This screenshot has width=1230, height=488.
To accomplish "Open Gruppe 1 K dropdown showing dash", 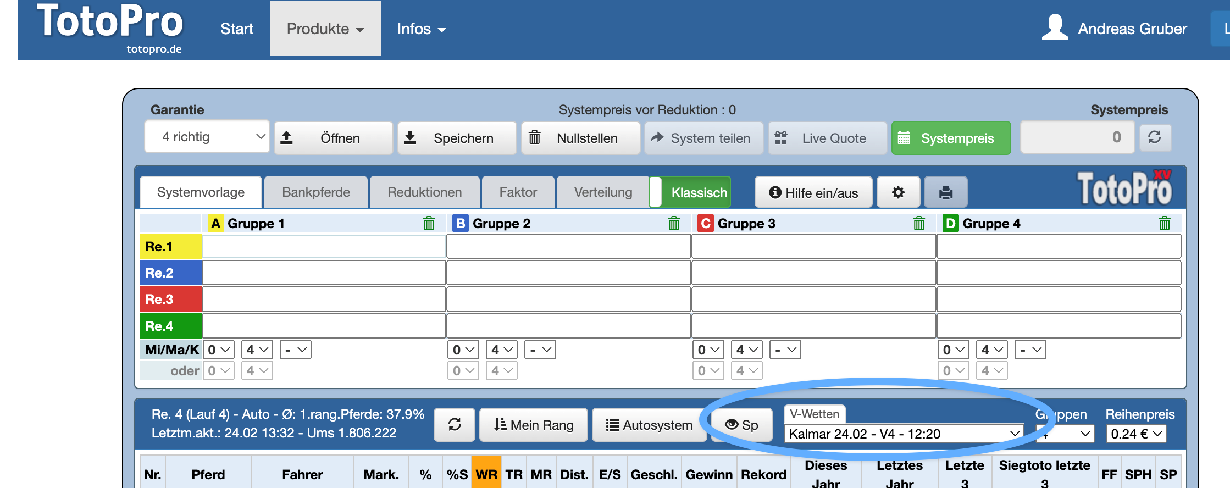I will 296,350.
